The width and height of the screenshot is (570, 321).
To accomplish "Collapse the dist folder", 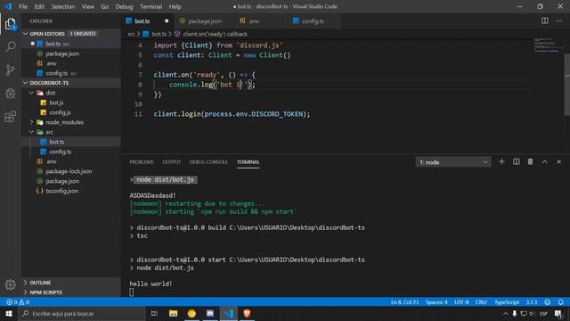I will 32,93.
